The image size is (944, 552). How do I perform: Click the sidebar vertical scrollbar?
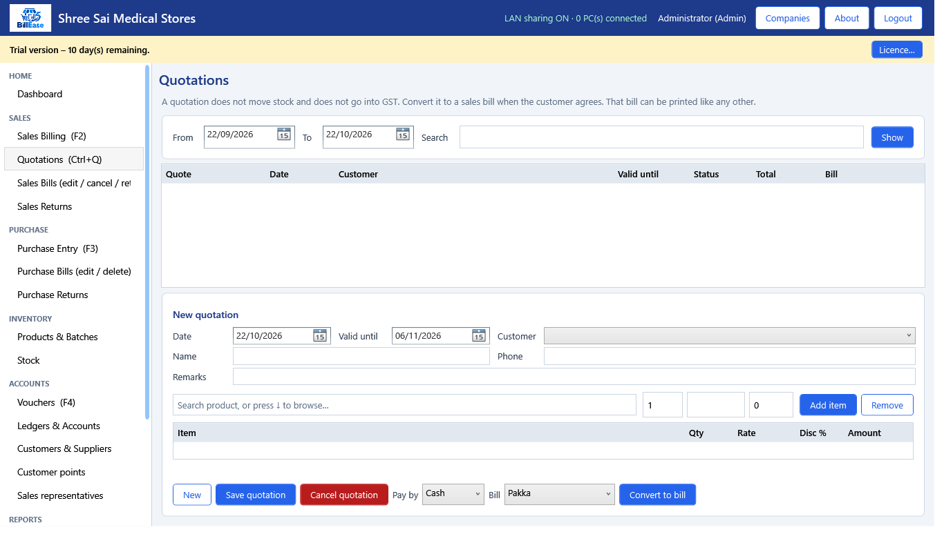click(147, 241)
